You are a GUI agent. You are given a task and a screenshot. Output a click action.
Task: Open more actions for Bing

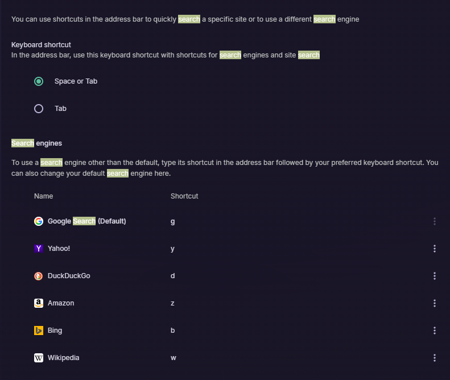(x=435, y=331)
